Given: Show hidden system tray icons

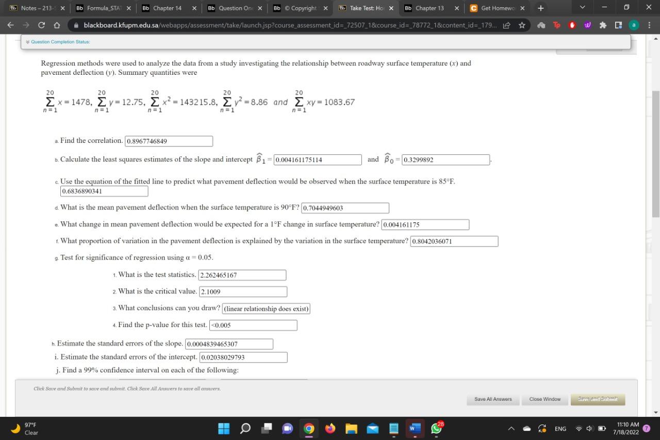Looking at the screenshot, I should coord(511,429).
